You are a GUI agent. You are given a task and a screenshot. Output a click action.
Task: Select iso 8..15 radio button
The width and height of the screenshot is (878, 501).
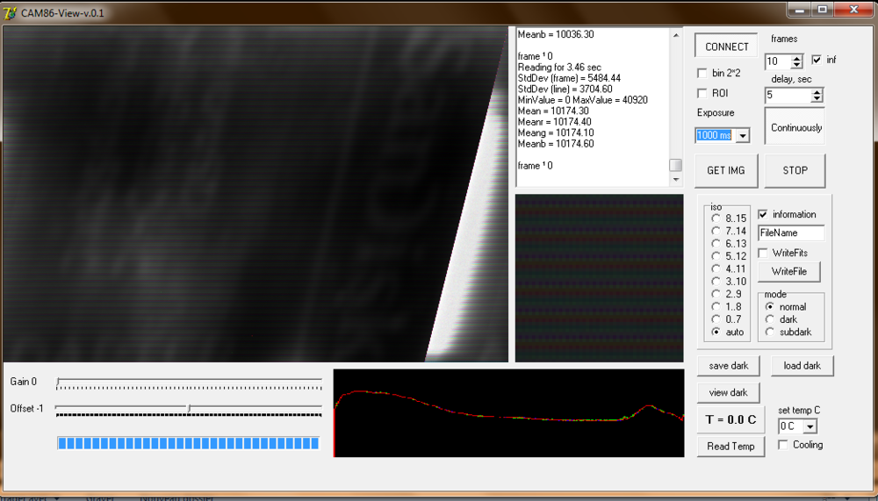click(716, 218)
